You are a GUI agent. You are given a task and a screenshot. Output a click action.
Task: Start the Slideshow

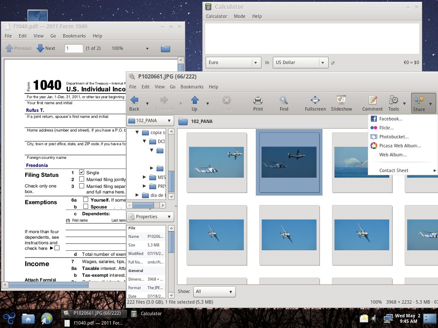(x=341, y=103)
